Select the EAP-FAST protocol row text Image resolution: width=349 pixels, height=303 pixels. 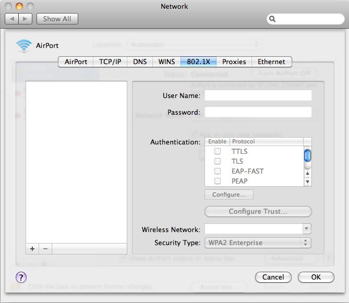247,171
